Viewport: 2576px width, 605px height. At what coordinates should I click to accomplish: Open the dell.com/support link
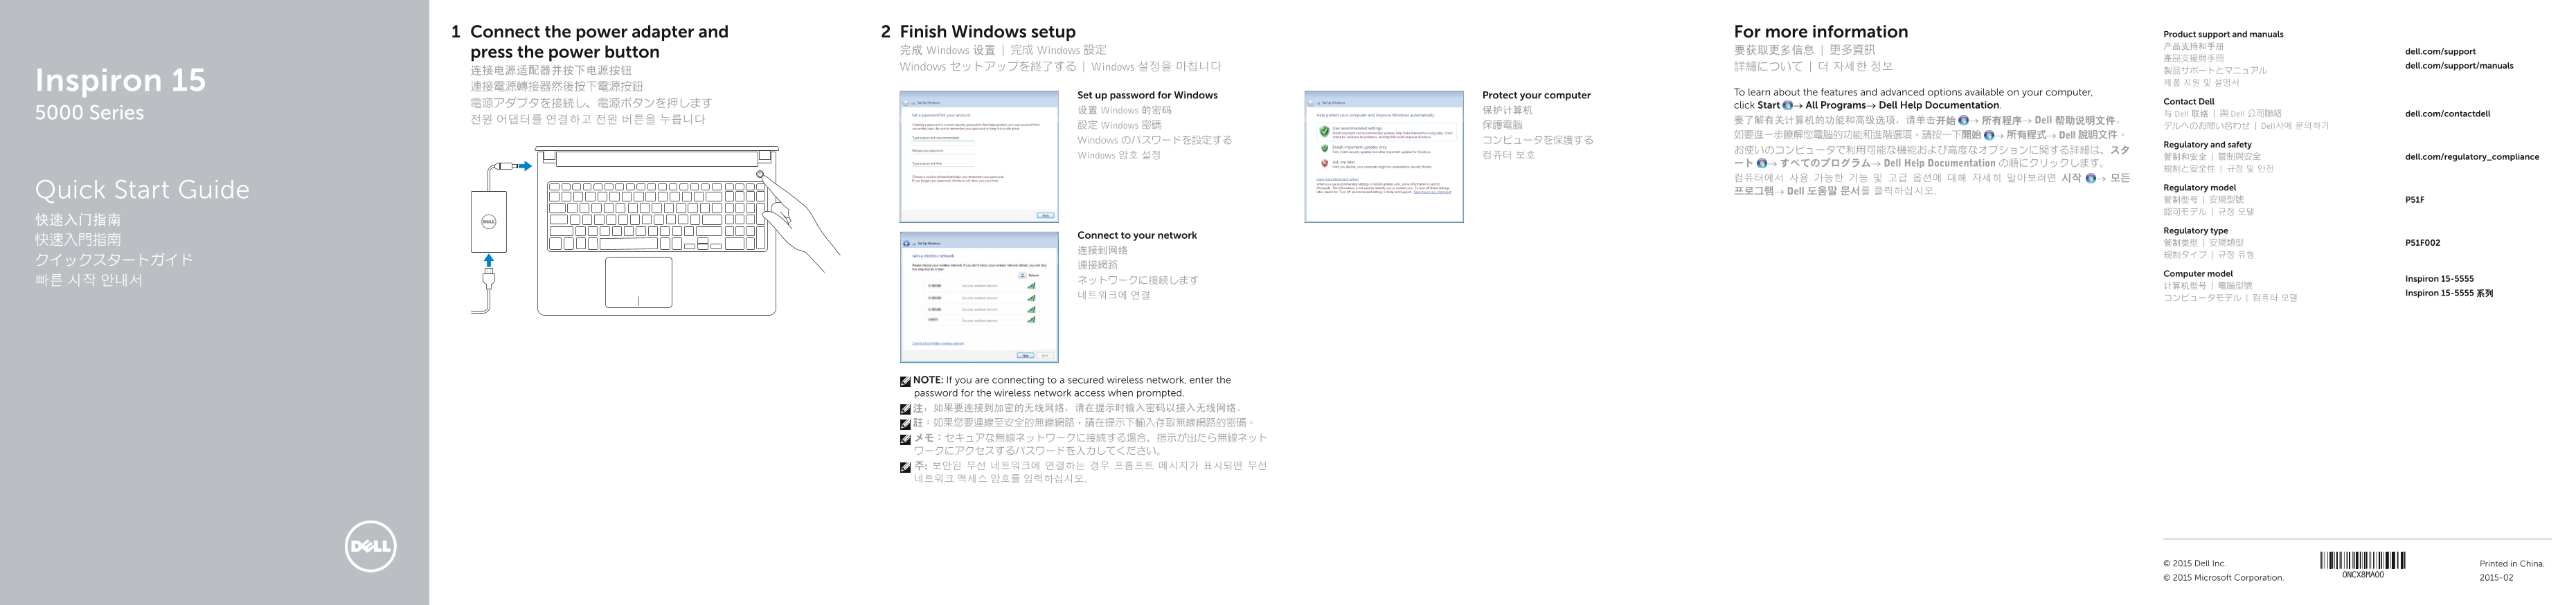pyautogui.click(x=2440, y=52)
